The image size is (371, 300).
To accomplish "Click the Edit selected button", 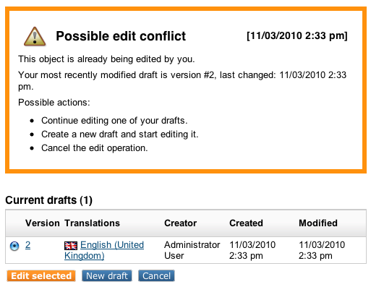I will (41, 276).
